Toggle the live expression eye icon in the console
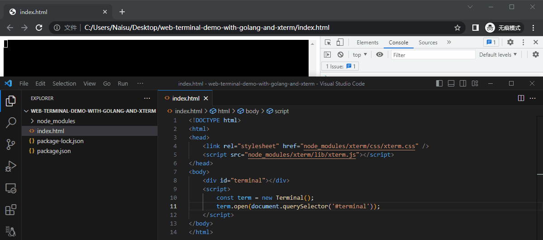The height and width of the screenshot is (240, 543). [x=379, y=54]
